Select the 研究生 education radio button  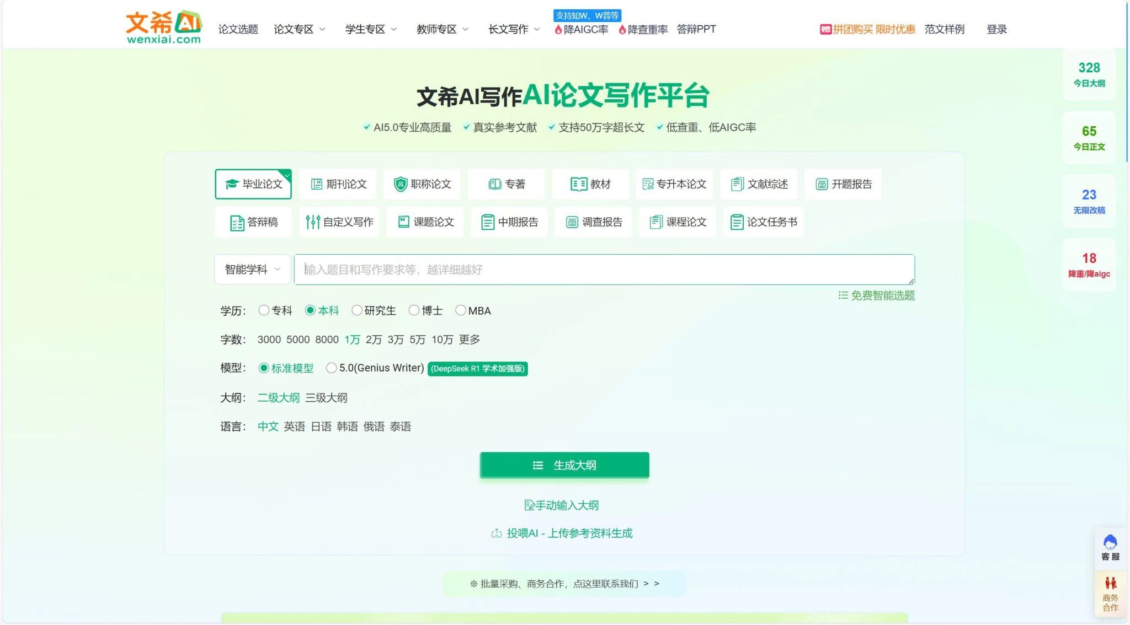[357, 310]
